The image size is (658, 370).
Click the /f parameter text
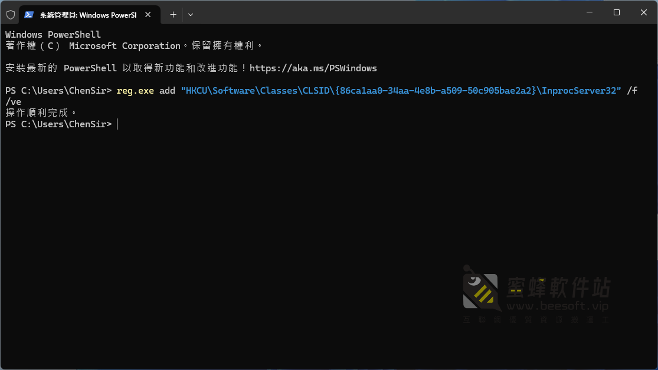[632, 91]
